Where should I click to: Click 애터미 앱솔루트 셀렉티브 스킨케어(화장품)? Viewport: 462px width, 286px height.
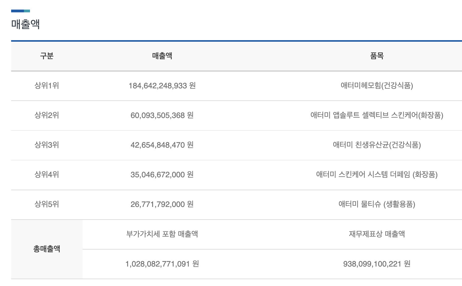click(x=377, y=115)
